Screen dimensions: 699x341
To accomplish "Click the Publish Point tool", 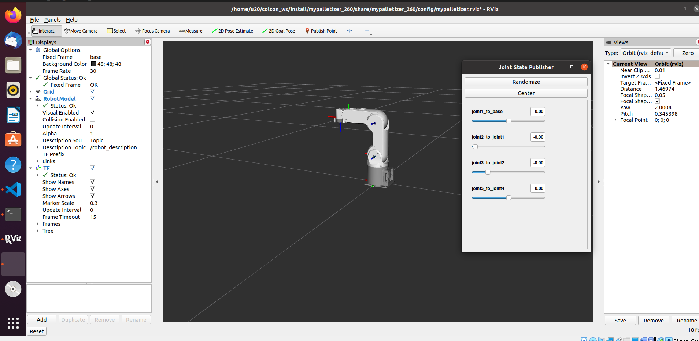I will click(321, 31).
